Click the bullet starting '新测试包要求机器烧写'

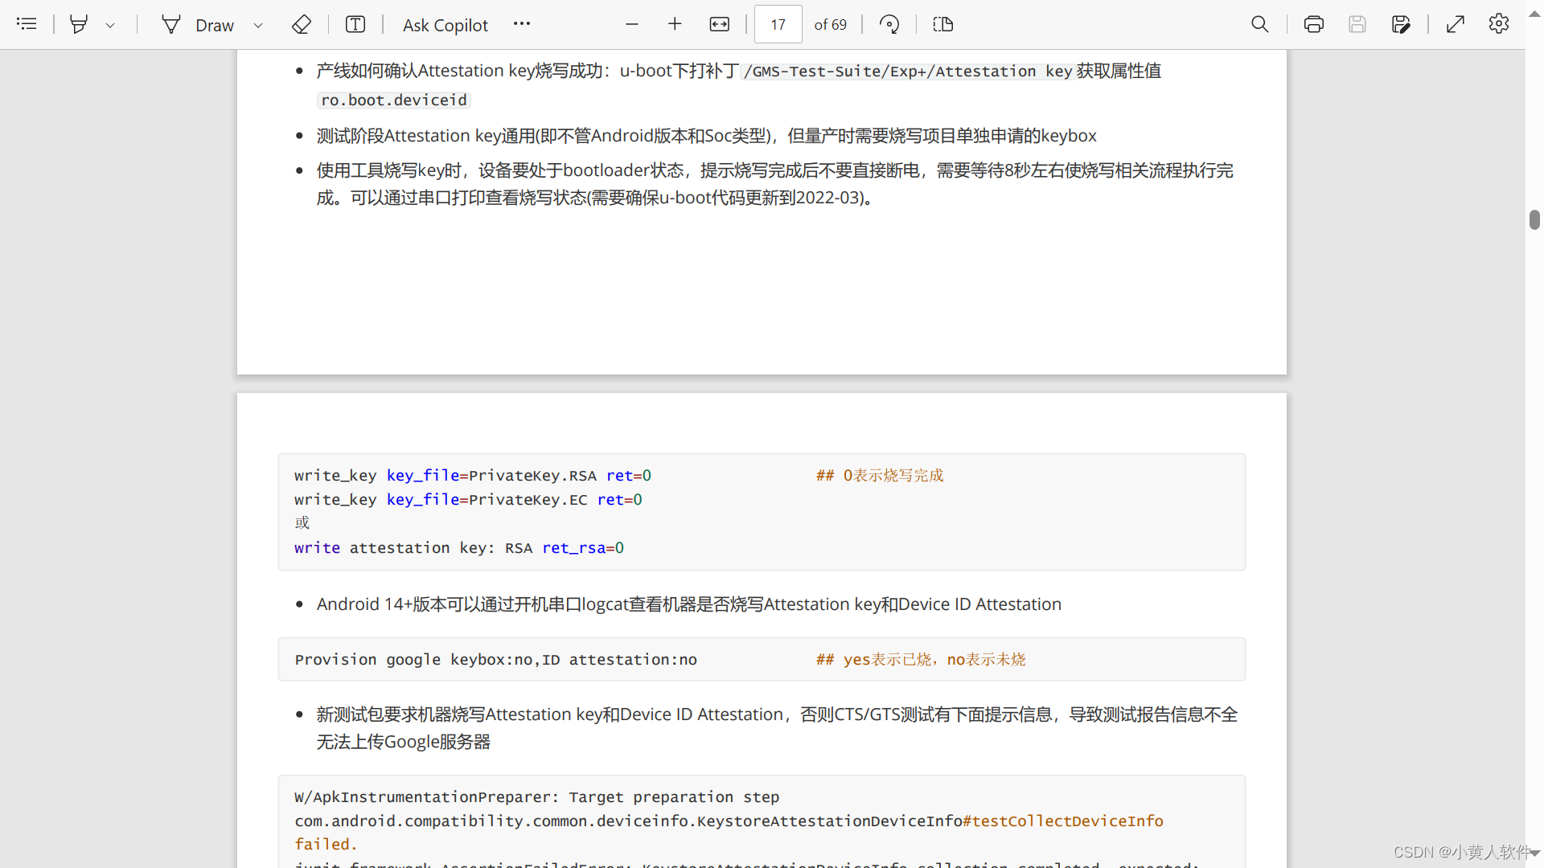pos(777,727)
